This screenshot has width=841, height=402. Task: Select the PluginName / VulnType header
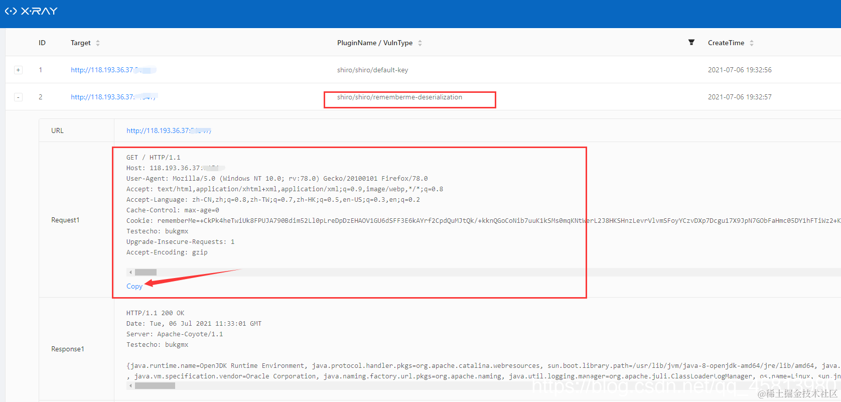point(375,43)
